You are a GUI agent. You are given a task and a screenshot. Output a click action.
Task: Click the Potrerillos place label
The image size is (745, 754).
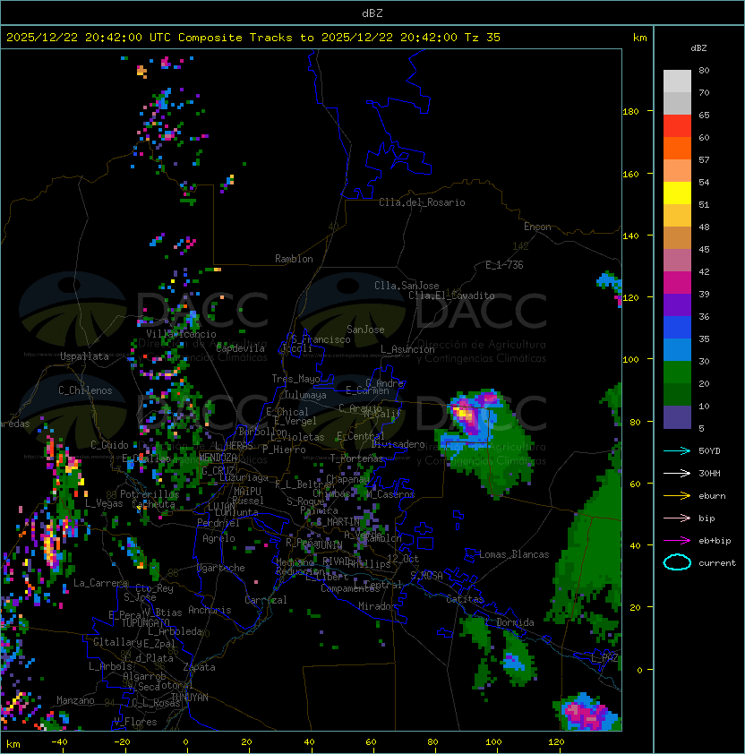(x=150, y=494)
